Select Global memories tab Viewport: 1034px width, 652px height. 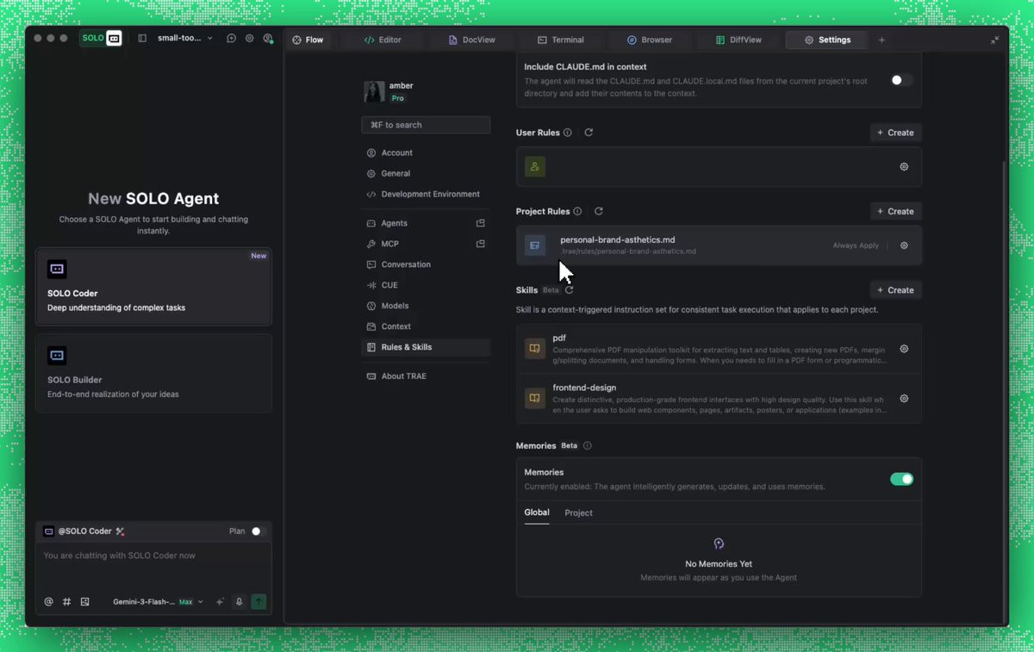(537, 512)
